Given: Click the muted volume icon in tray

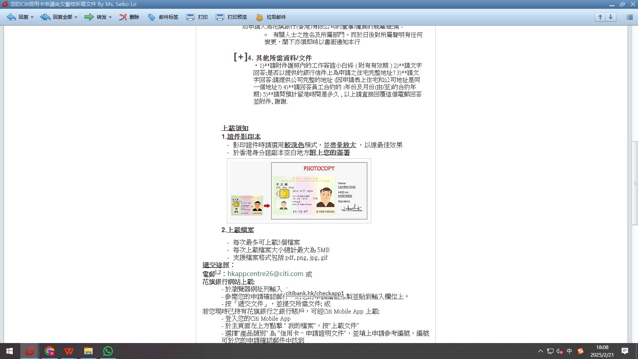Looking at the screenshot, I should tap(560, 351).
